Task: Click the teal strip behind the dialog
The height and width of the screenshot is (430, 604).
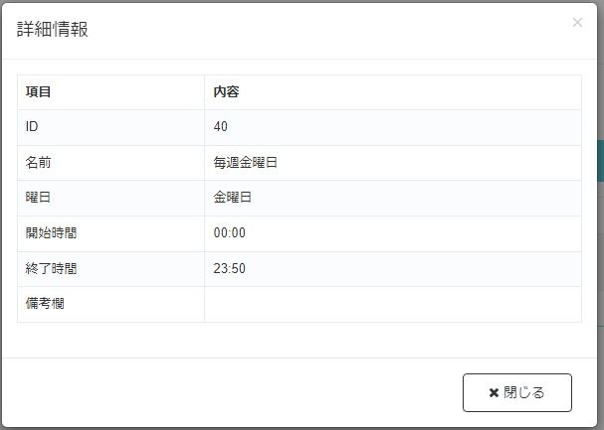Action: (600, 161)
